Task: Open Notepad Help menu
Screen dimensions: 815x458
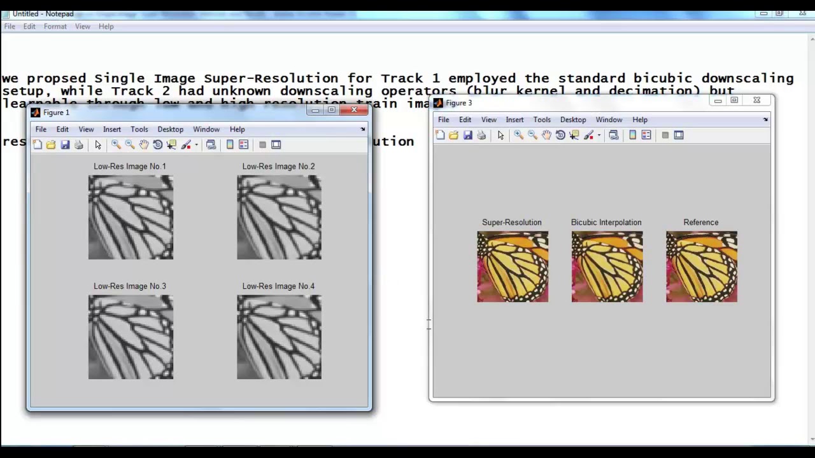Action: pyautogui.click(x=106, y=26)
